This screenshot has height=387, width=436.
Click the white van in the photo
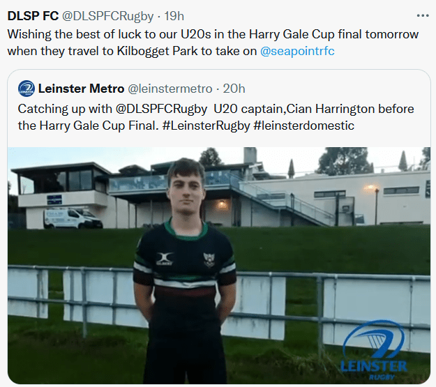(x=72, y=219)
